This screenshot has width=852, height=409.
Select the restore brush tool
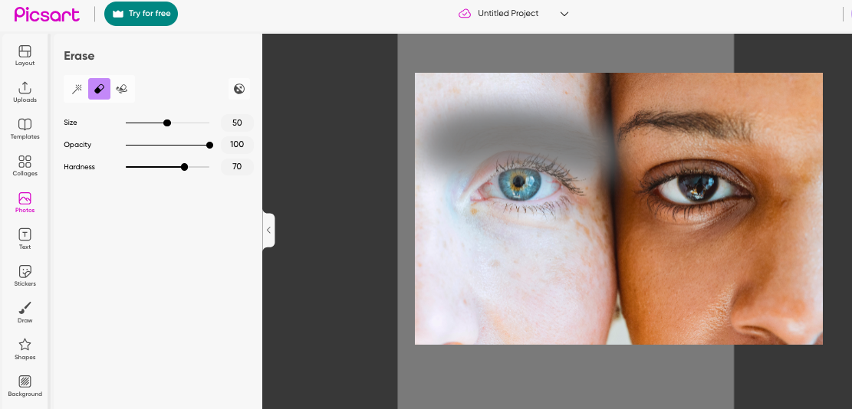[122, 89]
